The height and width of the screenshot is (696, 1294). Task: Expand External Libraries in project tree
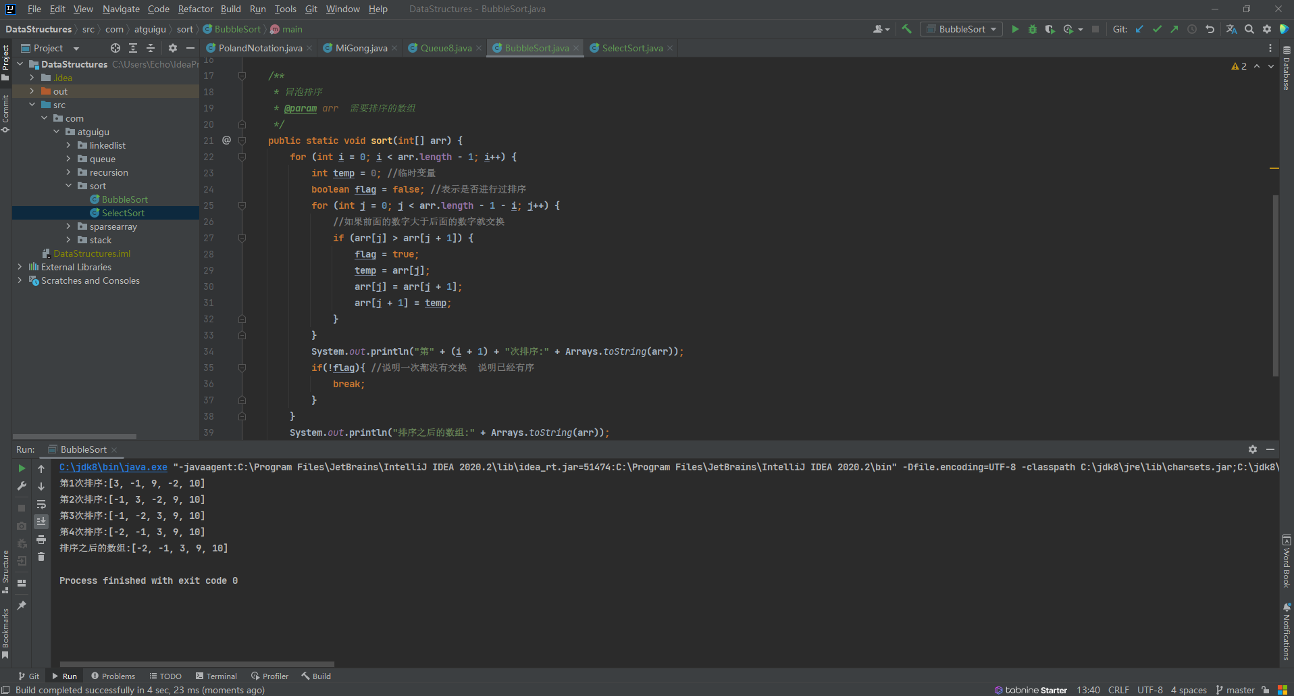[x=20, y=267]
